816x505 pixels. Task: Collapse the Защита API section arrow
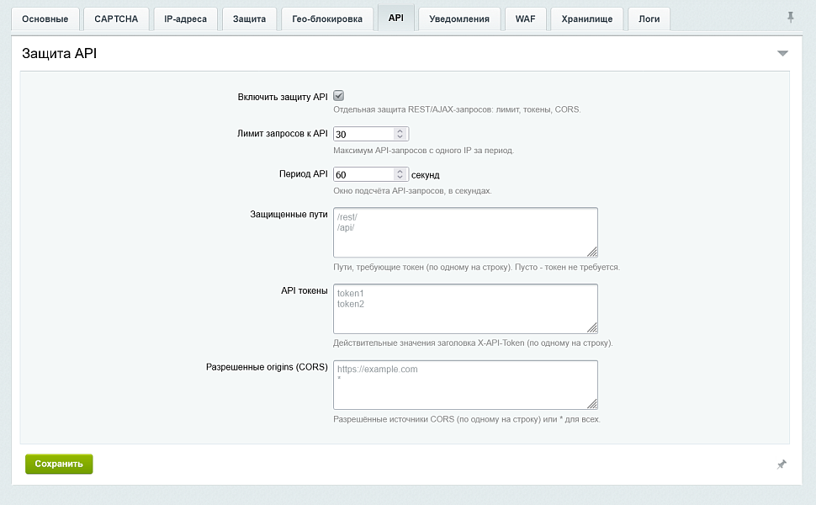tap(782, 53)
